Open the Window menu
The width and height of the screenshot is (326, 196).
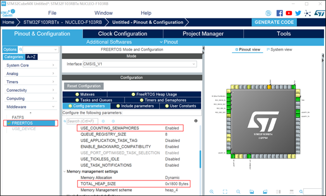[104, 13]
